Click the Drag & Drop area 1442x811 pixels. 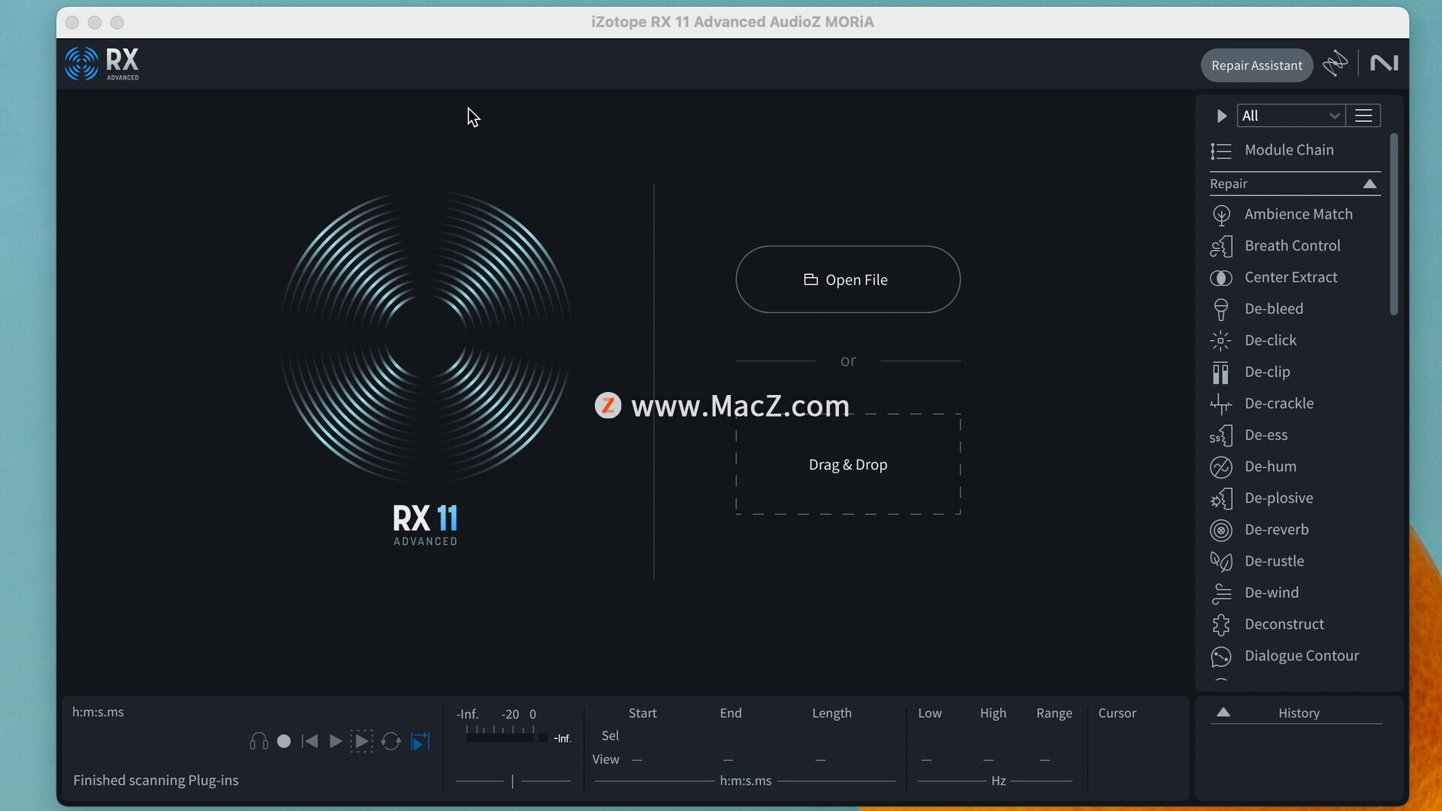point(848,464)
